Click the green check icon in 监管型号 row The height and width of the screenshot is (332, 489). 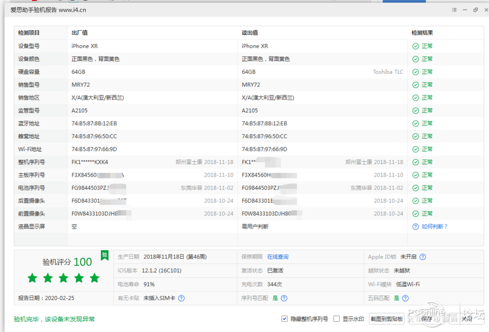(x=416, y=111)
